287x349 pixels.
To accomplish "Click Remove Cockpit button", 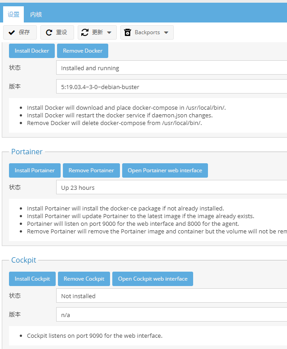I will [84, 279].
